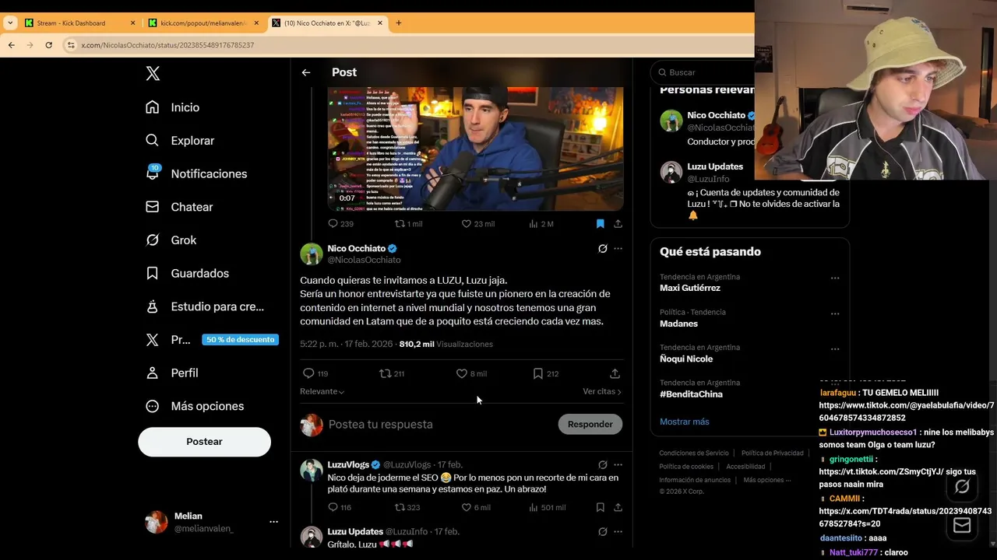Expand footer Más opciones
The width and height of the screenshot is (997, 560).
coord(766,480)
